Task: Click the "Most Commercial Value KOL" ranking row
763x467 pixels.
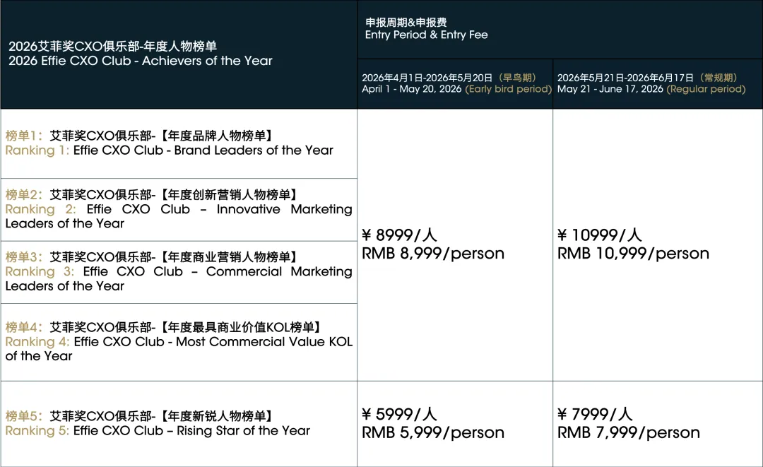Action: click(x=178, y=342)
